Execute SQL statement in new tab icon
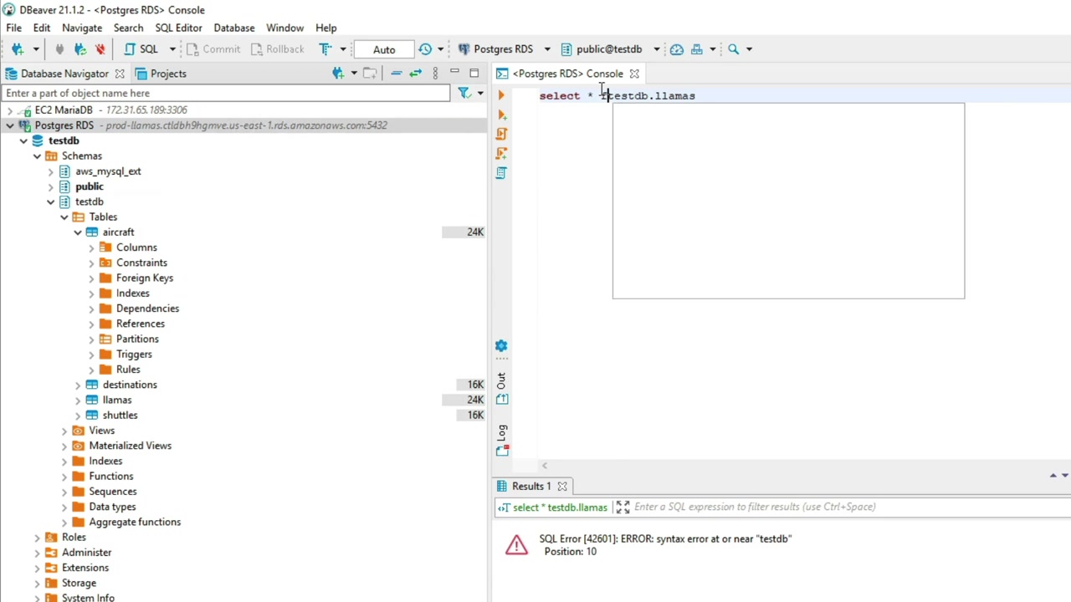This screenshot has width=1071, height=602. [x=501, y=115]
